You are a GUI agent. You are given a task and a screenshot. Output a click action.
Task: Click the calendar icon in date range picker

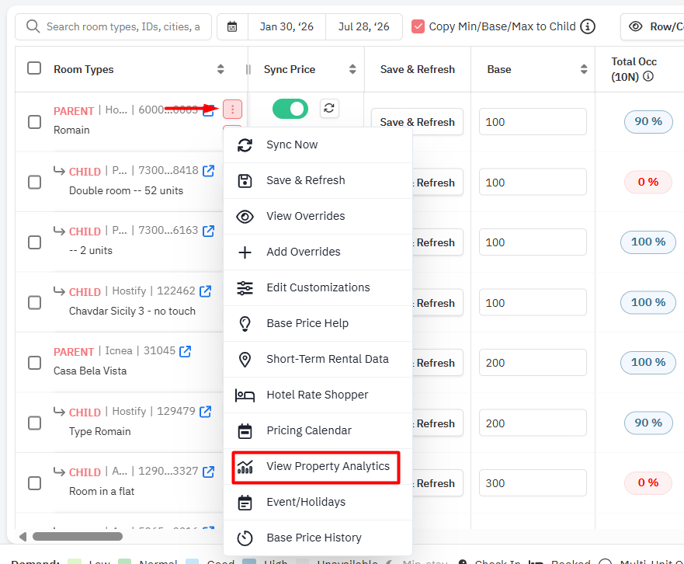tap(232, 26)
